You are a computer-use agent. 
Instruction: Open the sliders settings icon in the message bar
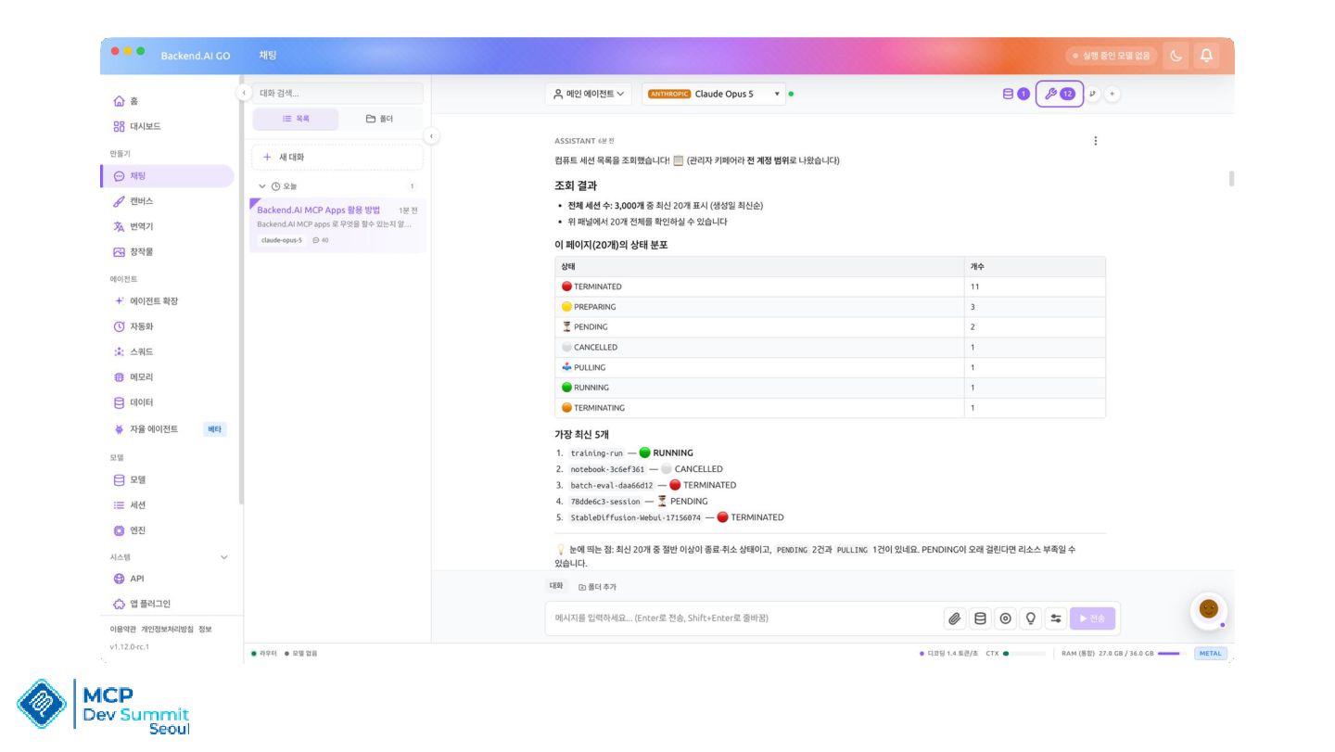point(1055,618)
